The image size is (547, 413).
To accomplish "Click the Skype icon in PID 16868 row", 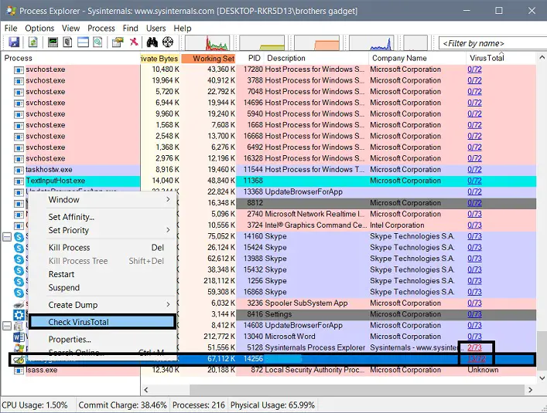I will (19, 293).
